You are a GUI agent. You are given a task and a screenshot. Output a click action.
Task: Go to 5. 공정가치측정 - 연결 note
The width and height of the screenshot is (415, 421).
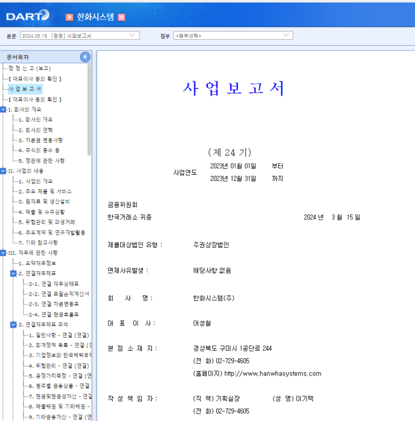pos(60,375)
